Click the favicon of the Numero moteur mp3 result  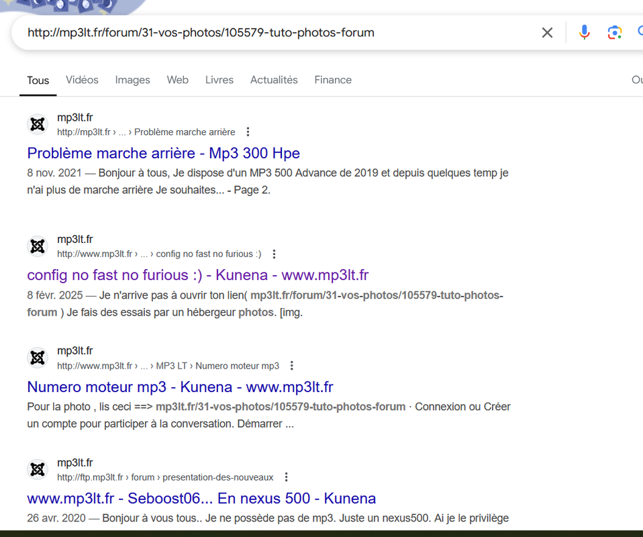coord(38,358)
